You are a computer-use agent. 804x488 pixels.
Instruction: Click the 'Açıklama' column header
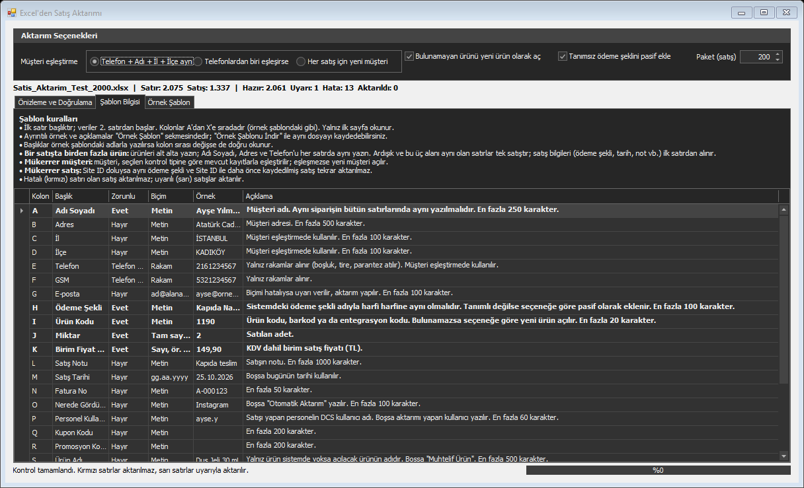510,196
